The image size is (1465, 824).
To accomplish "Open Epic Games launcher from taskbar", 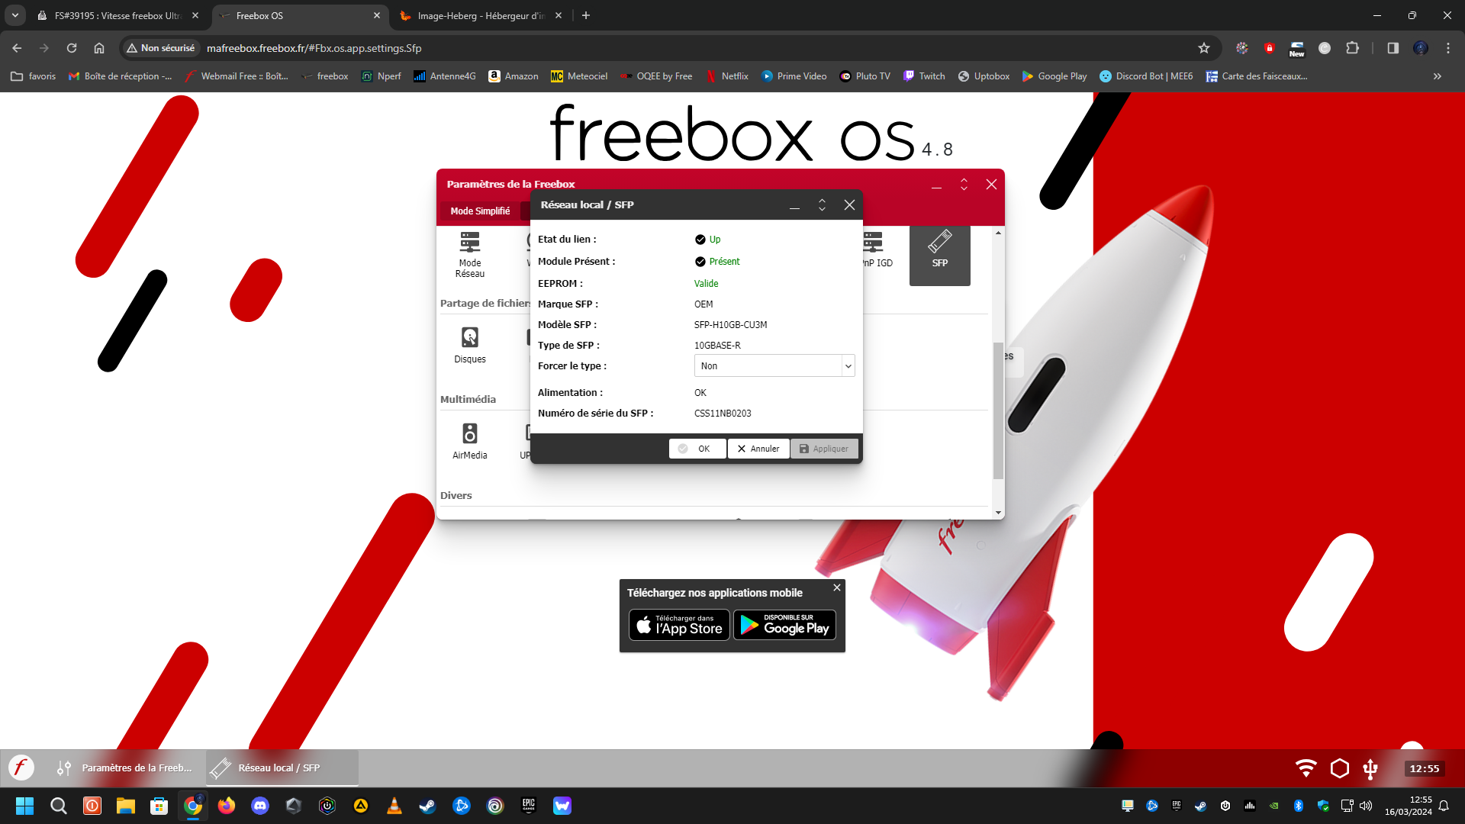I will click(529, 806).
